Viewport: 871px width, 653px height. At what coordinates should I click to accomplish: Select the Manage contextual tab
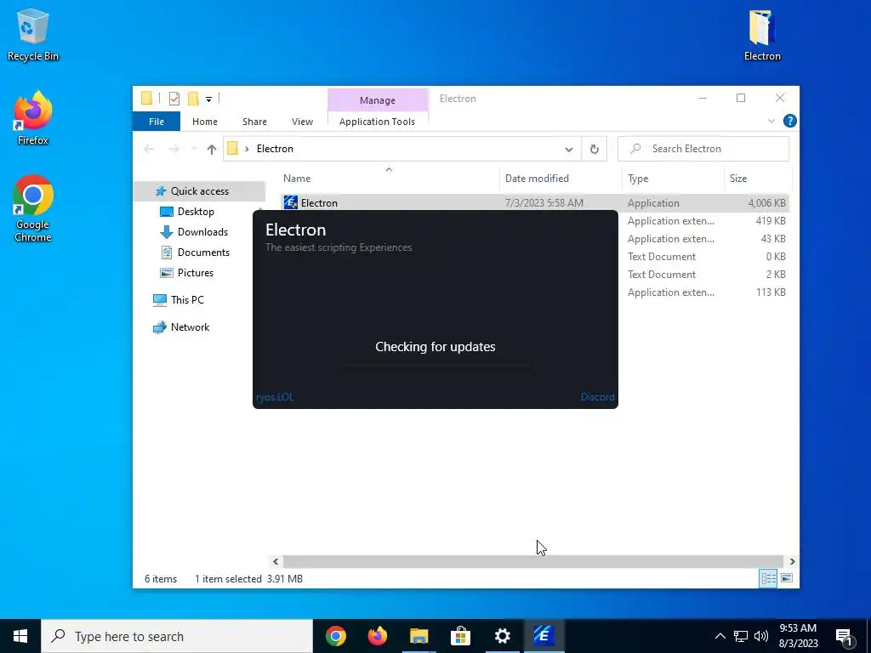point(378,100)
